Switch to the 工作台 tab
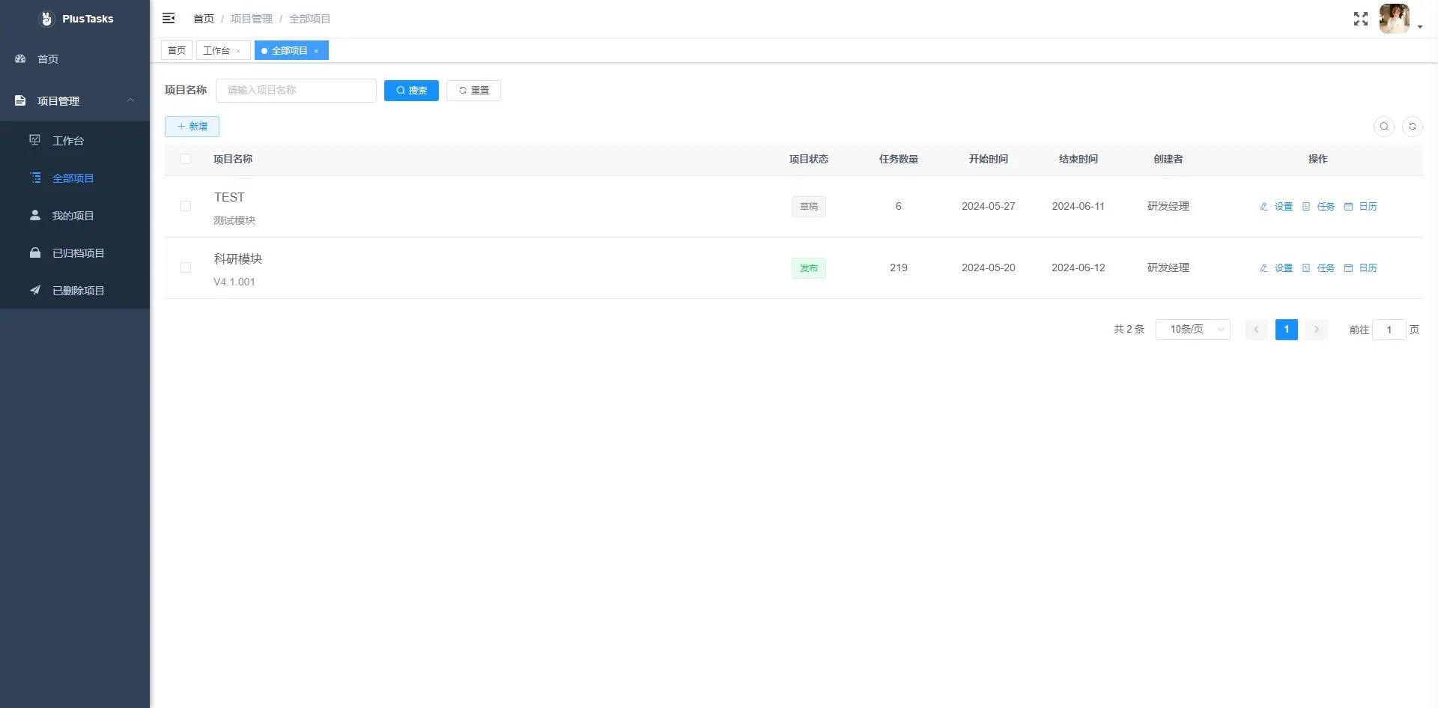 [216, 51]
